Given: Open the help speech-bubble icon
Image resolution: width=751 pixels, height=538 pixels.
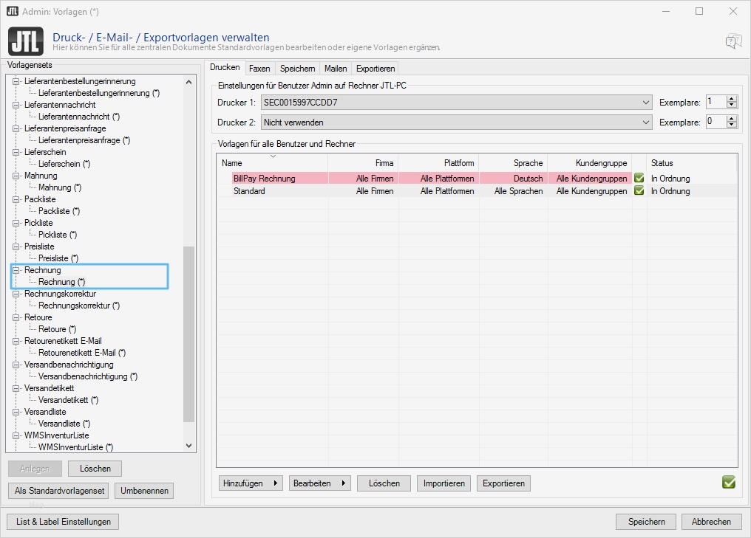Looking at the screenshot, I should coord(733,41).
